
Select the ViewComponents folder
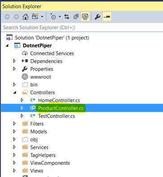coord(50,163)
